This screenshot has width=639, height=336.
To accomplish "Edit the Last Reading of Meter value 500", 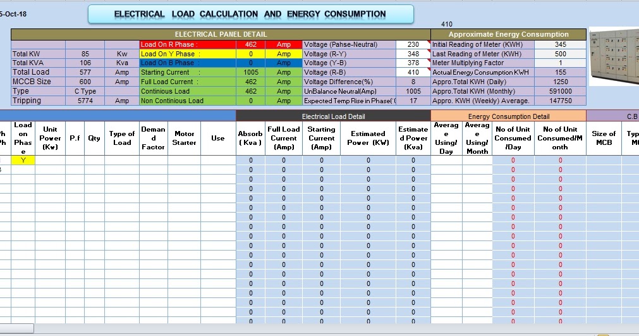I will [x=561, y=54].
